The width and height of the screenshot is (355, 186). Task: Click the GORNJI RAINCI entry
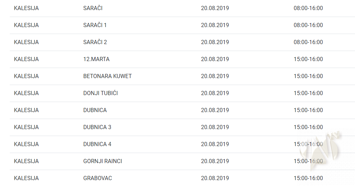102,161
